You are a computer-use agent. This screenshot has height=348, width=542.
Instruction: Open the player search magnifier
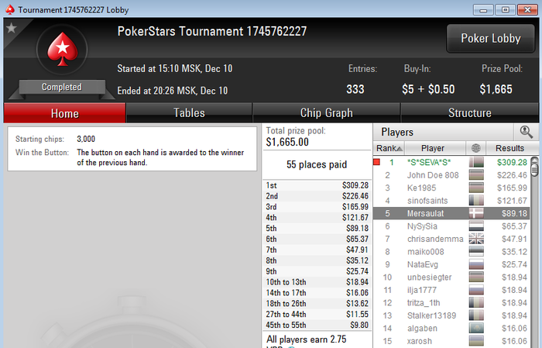tap(526, 132)
